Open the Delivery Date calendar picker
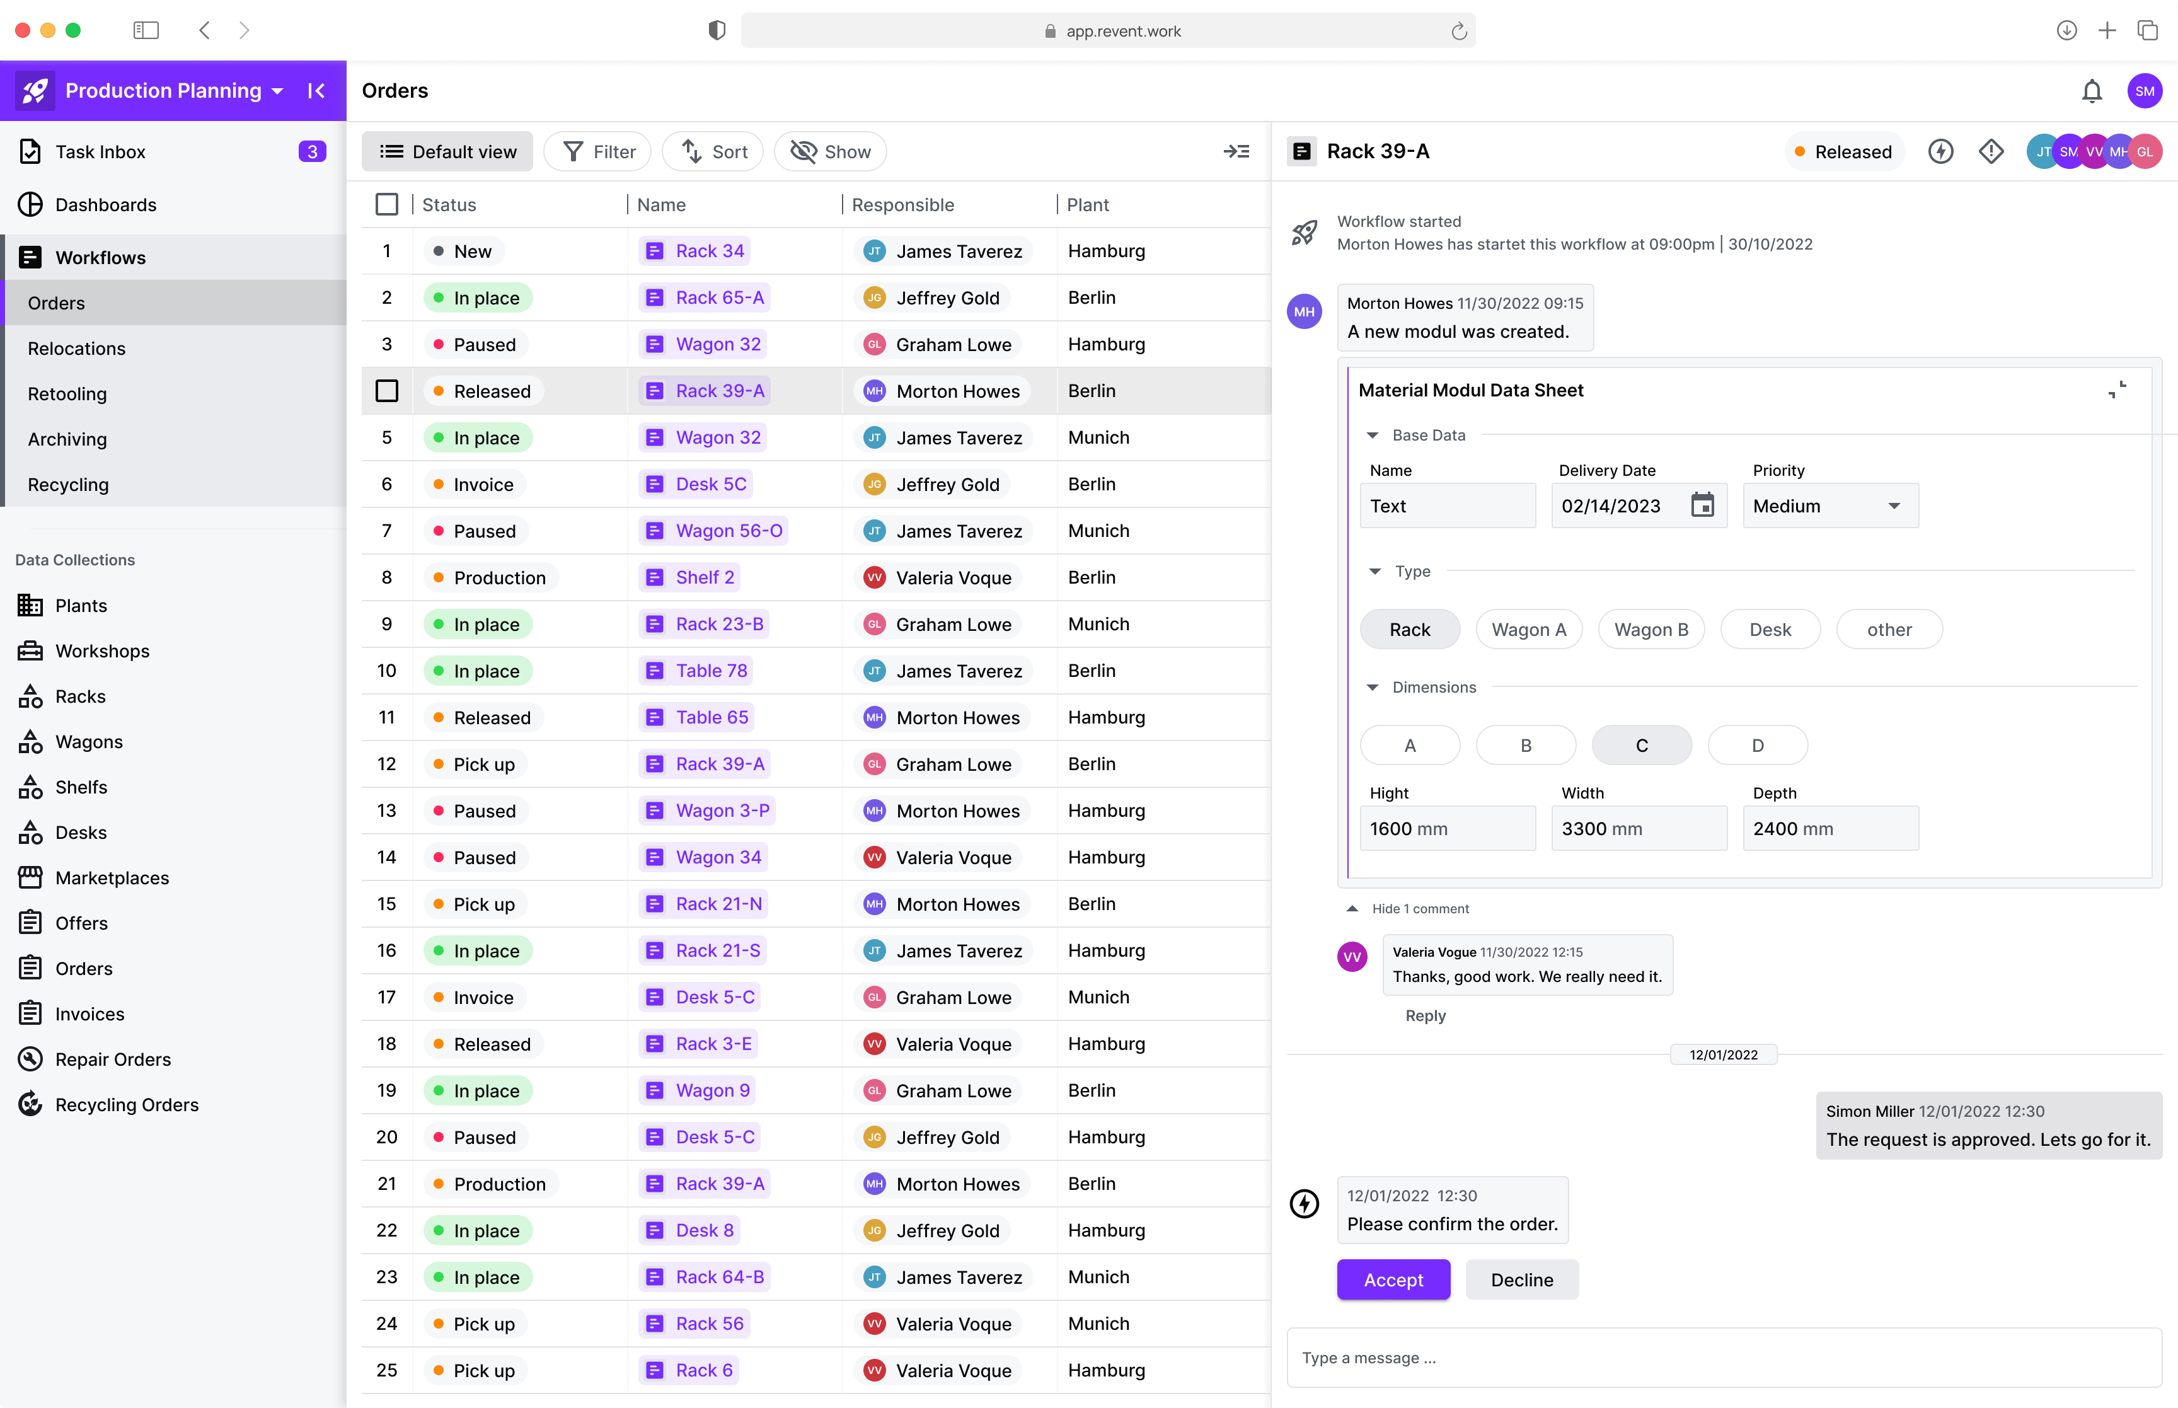The image size is (2178, 1408). [x=1702, y=505]
